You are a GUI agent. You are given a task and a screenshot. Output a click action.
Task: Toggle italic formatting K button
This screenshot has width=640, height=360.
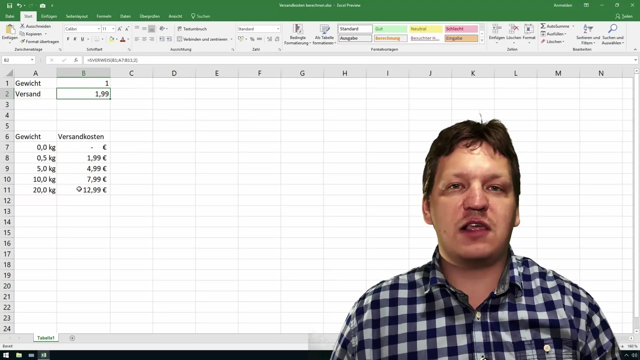[x=75, y=39]
